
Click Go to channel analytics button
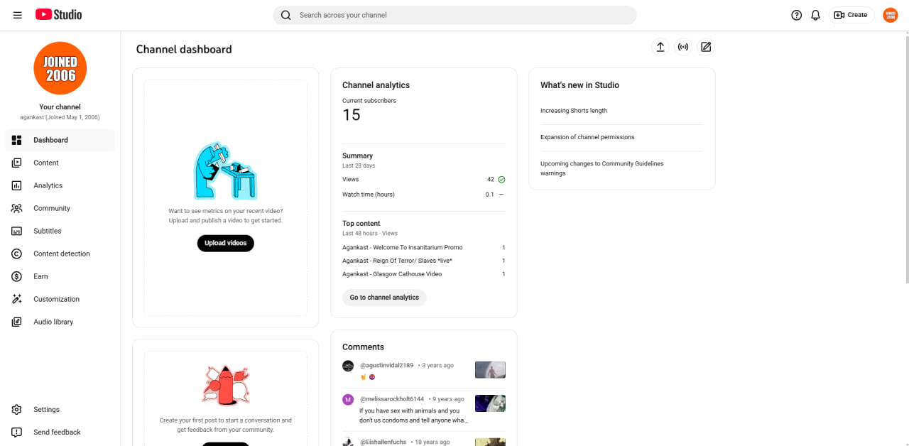click(x=384, y=298)
